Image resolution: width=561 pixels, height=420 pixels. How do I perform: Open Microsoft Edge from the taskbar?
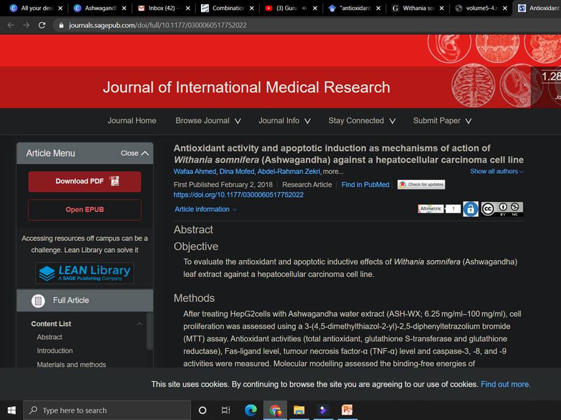[251, 410]
